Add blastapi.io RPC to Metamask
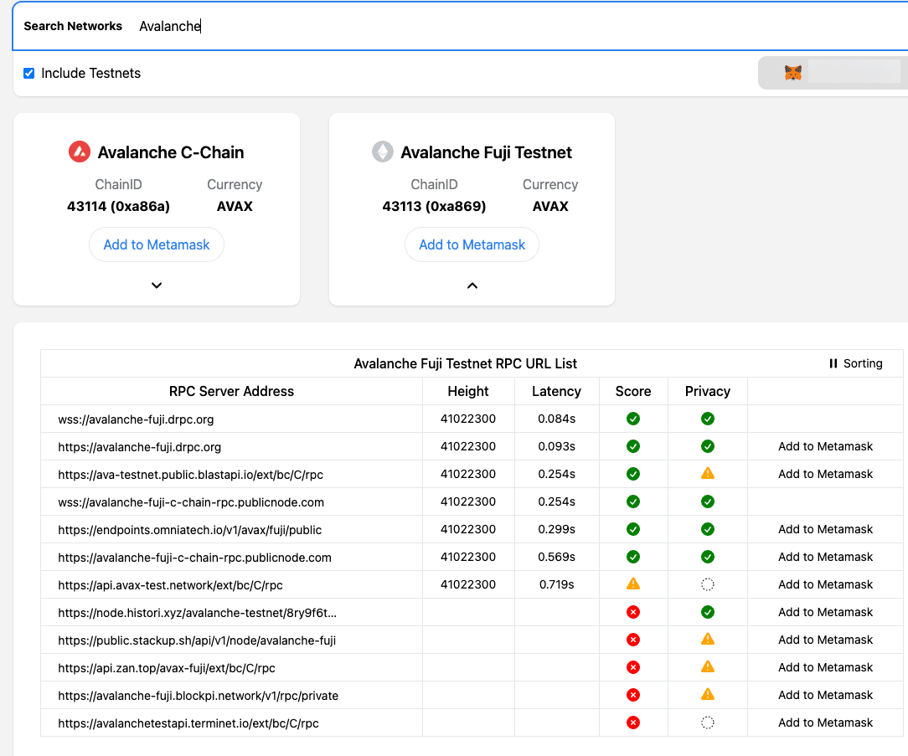Viewport: 908px width, 756px height. coord(825,474)
